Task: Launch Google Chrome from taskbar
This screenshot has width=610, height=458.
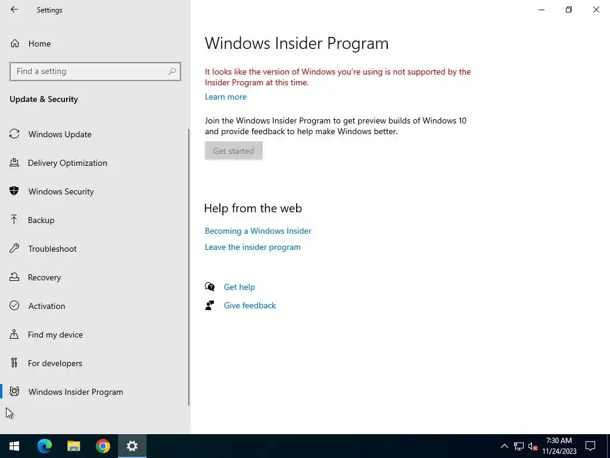Action: click(102, 446)
